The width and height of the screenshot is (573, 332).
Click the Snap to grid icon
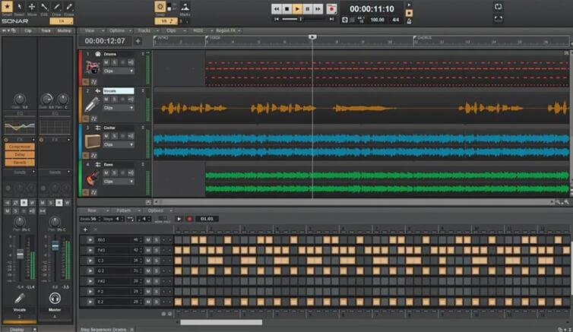point(160,7)
